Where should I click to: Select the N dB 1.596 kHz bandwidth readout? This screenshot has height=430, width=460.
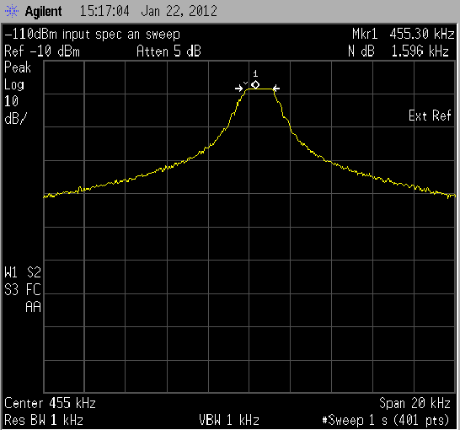398,51
